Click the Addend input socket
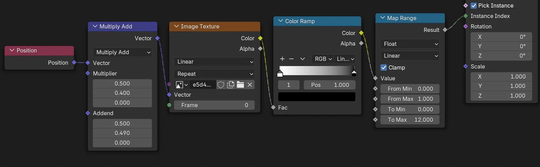Image resolution: width=540 pixels, height=167 pixels. click(x=88, y=113)
